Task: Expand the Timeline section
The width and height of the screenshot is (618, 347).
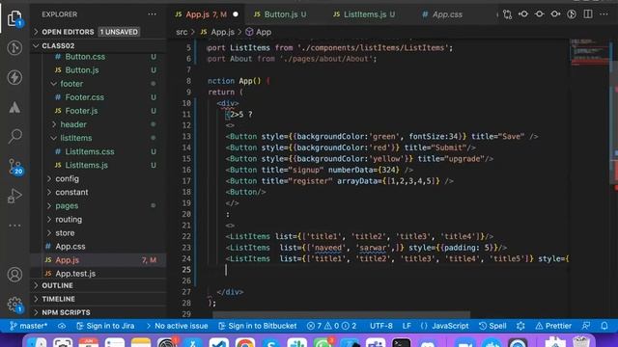Action: (x=98, y=299)
